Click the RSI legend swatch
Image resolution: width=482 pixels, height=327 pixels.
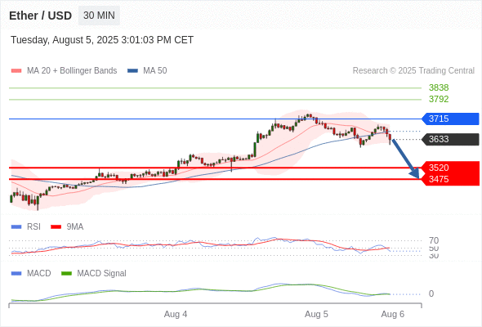16,227
